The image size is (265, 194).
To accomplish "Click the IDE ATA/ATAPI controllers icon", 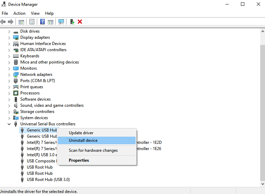I will [x=16, y=50].
